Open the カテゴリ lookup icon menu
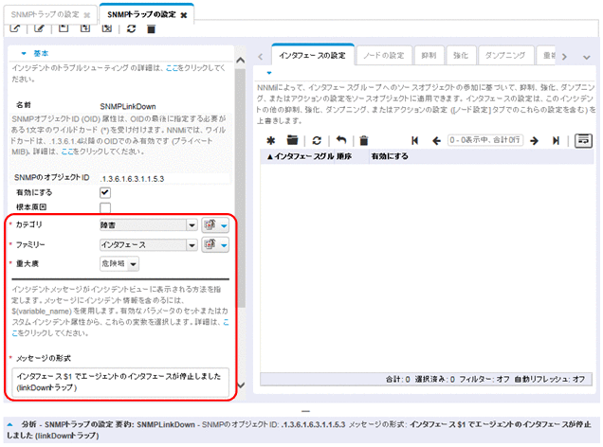This screenshot has width=603, height=447. [x=215, y=225]
